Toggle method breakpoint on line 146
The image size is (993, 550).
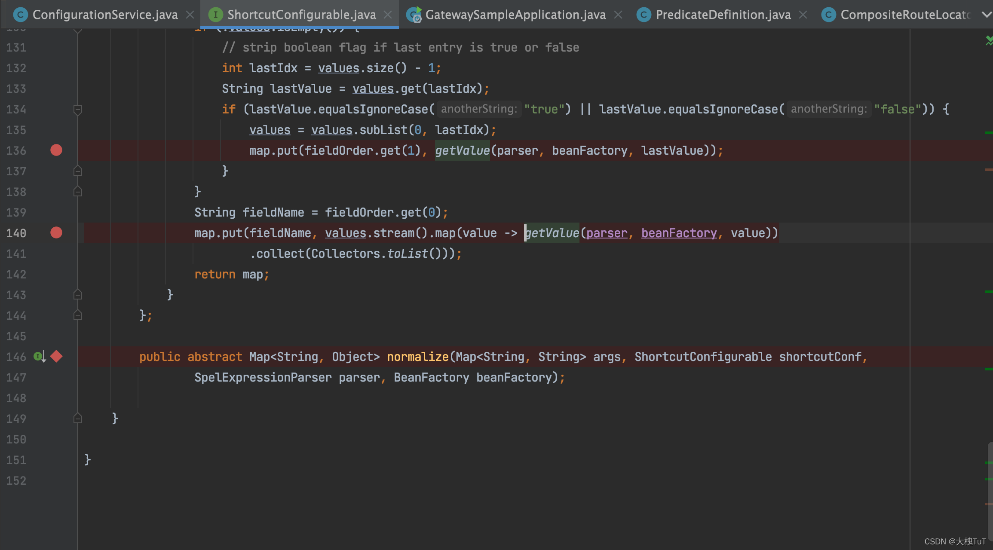click(56, 356)
